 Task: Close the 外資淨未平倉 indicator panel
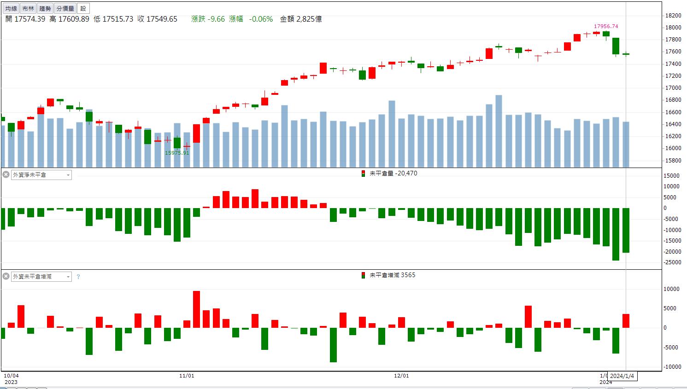[x=6, y=174]
